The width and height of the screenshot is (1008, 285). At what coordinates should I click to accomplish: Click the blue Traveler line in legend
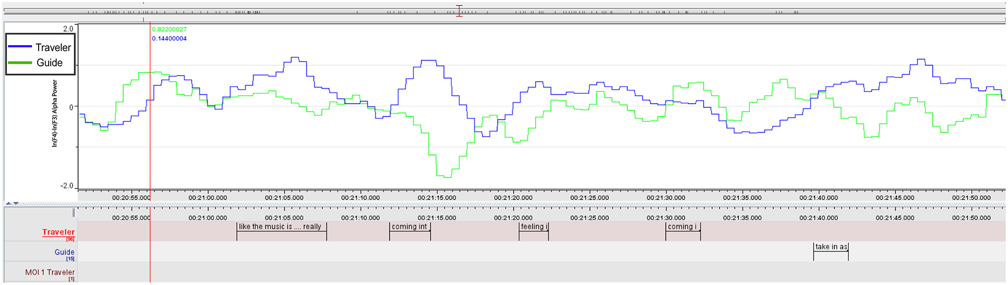pos(20,47)
